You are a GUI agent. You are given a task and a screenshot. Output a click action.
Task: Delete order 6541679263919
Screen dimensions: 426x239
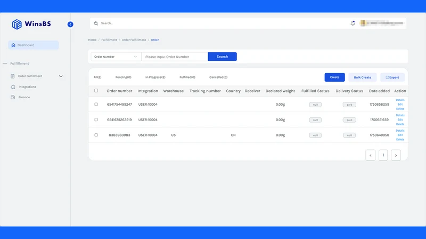pyautogui.click(x=400, y=124)
